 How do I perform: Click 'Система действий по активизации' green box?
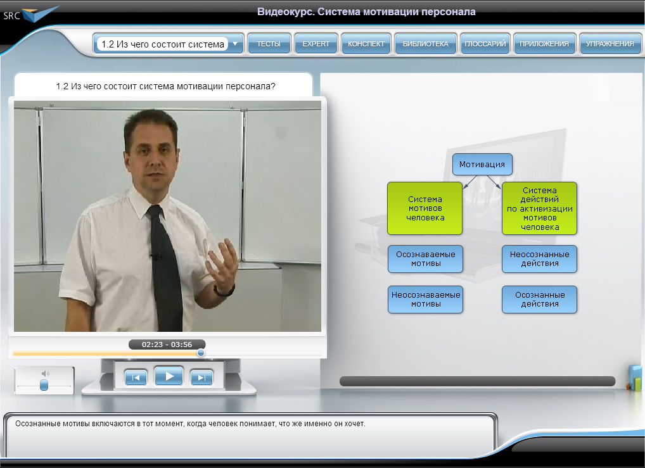point(539,208)
